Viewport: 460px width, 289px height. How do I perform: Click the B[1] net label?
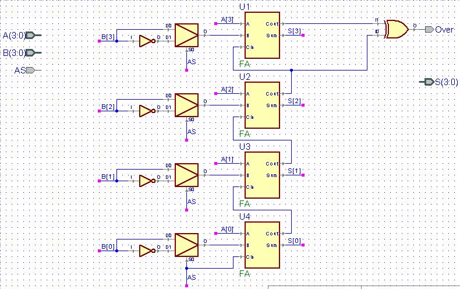click(x=108, y=177)
